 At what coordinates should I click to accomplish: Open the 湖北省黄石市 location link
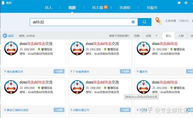(15, 72)
